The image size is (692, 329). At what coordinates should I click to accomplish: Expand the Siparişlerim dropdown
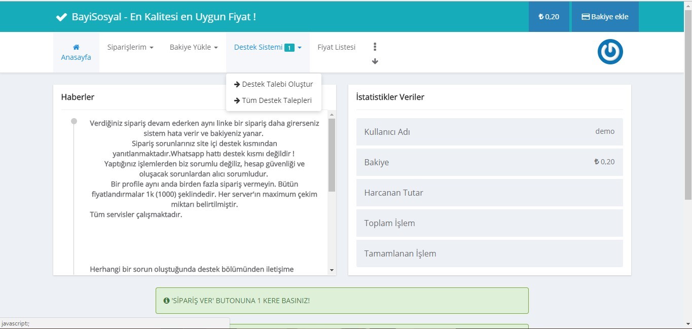tap(130, 47)
